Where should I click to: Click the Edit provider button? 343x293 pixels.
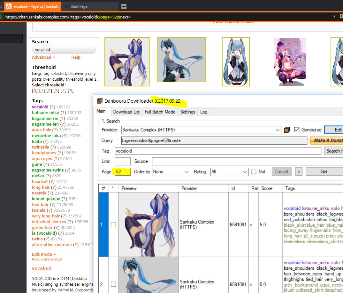tap(334, 130)
